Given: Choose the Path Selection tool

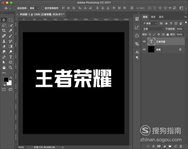Looking at the screenshot, I should click(4, 62).
